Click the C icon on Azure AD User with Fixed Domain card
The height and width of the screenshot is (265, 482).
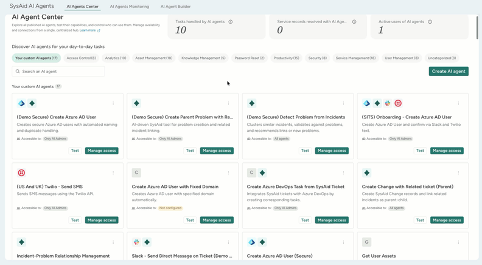click(x=136, y=173)
